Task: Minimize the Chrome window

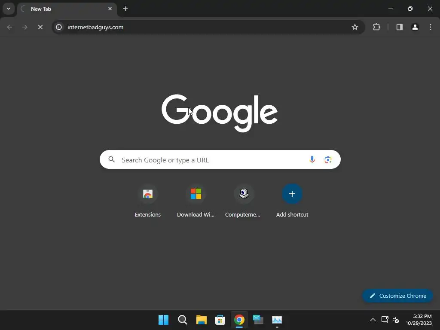Action: 390,9
